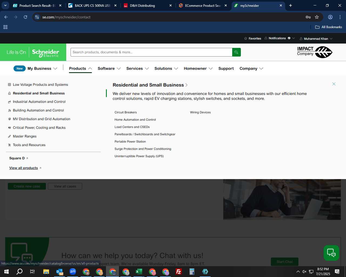The image size is (346, 277).
Task: Open Circuit Breakers link
Action: click(x=126, y=112)
